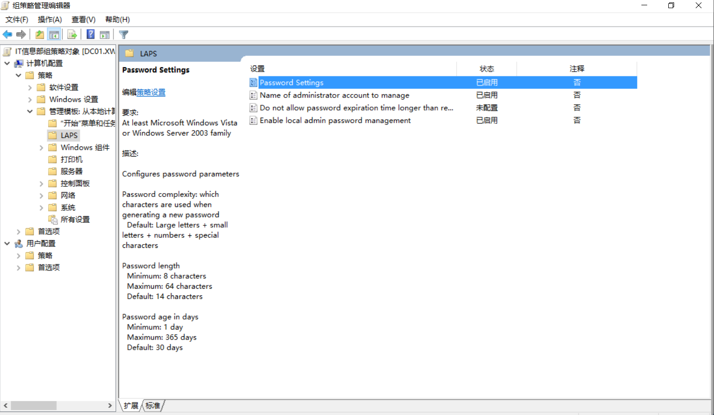Select Enable local admin password management

443,120
